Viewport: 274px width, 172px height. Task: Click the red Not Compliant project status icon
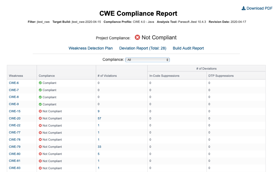point(137,37)
